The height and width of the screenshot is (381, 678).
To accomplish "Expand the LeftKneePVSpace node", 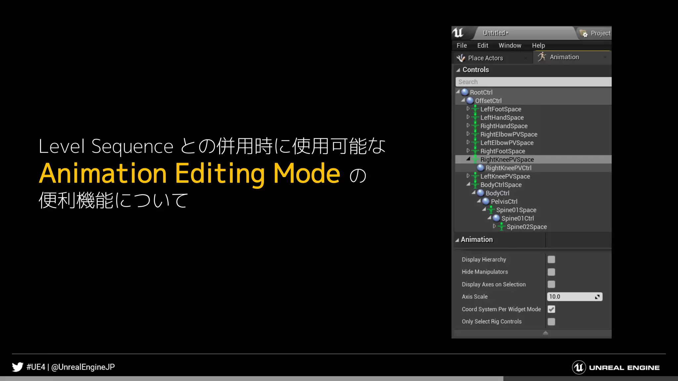I will (x=468, y=176).
